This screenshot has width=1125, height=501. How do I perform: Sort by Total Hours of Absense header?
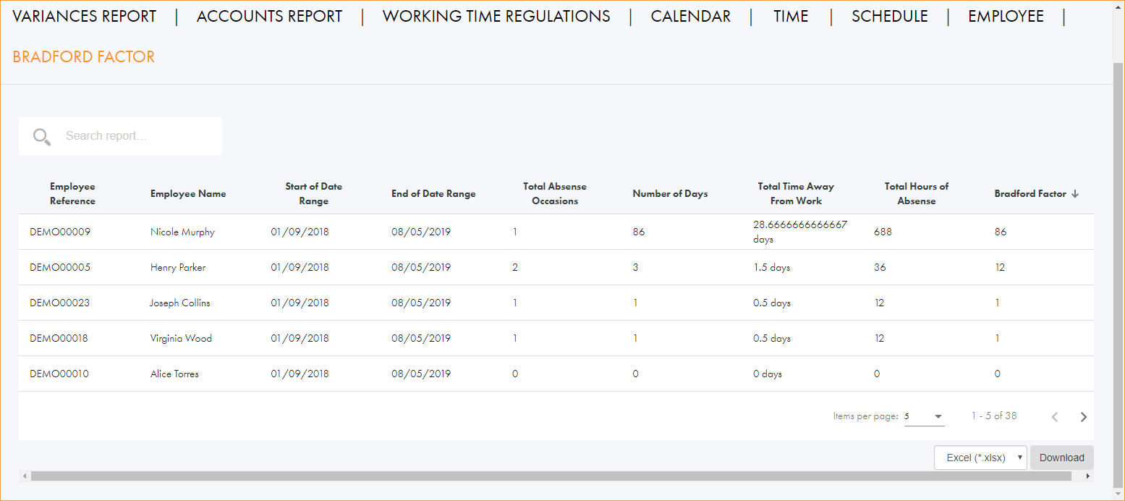pyautogui.click(x=916, y=194)
